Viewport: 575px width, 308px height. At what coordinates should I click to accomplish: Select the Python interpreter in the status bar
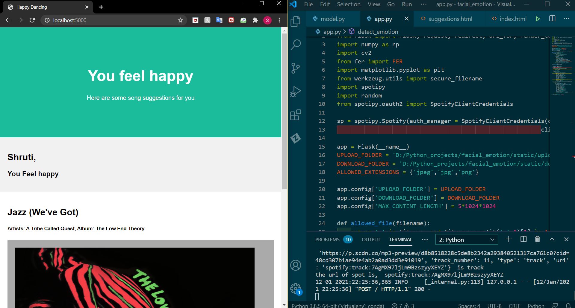click(x=338, y=306)
